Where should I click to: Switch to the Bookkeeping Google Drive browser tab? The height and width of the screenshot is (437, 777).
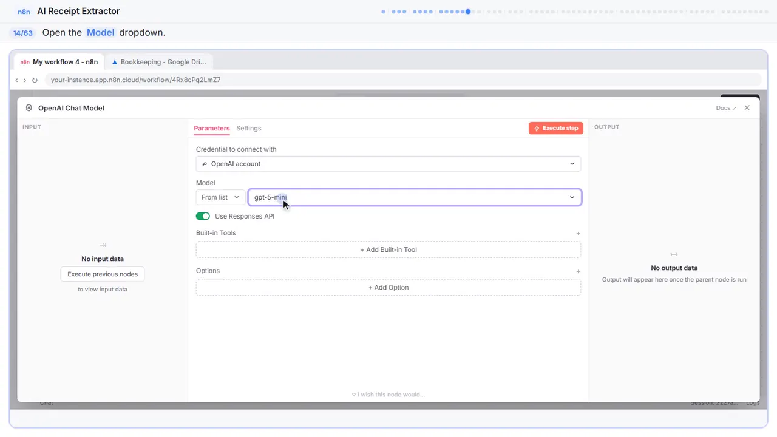[159, 62]
